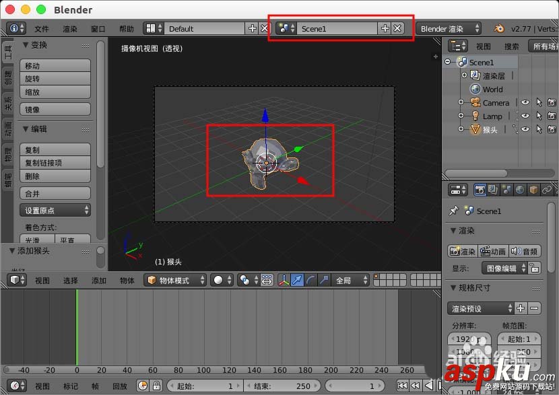Click the Render (渲染) image button
Screen dimensions: 559x395
[x=463, y=251]
